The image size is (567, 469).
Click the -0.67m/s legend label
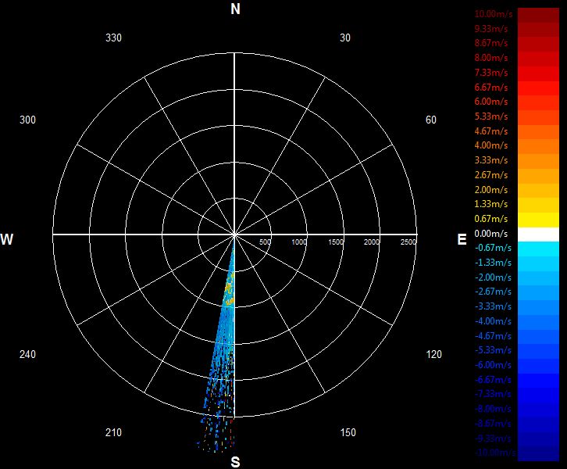494,248
